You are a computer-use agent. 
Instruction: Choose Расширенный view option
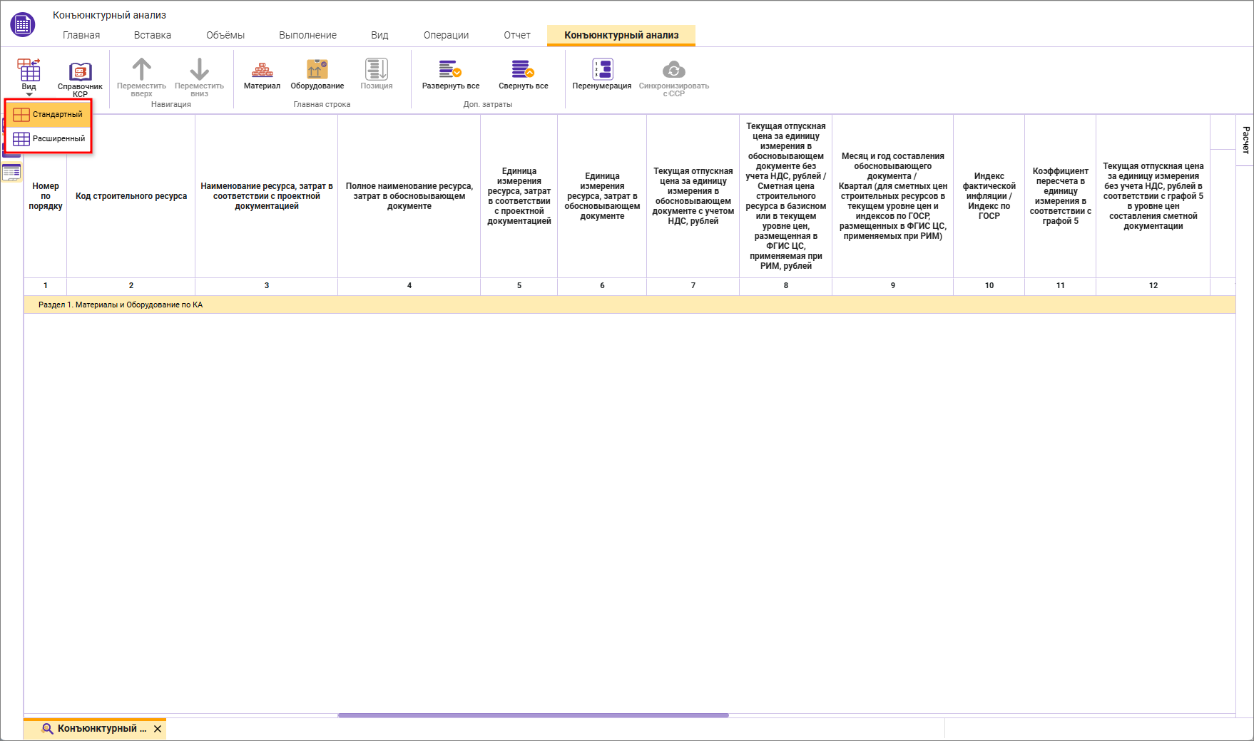point(49,138)
